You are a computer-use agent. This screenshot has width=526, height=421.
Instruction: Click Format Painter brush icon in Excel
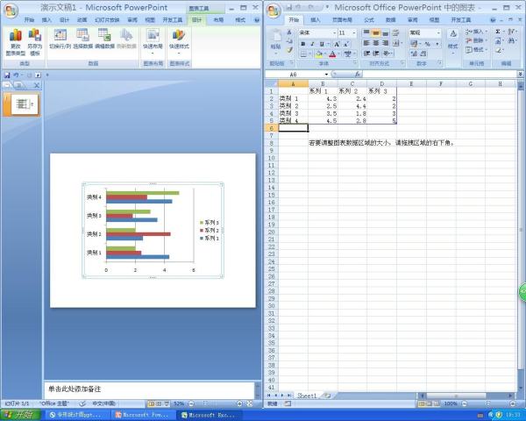(x=289, y=50)
